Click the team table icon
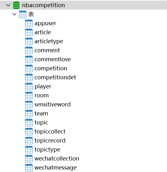Screen dimensions: 167x172 (29, 114)
